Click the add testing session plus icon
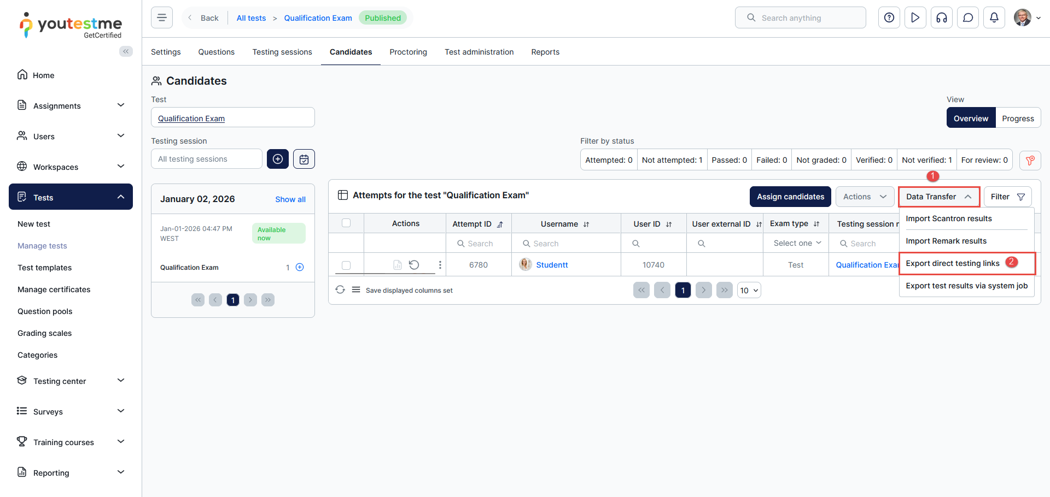Screen dimensions: 1050x497 [x=278, y=159]
